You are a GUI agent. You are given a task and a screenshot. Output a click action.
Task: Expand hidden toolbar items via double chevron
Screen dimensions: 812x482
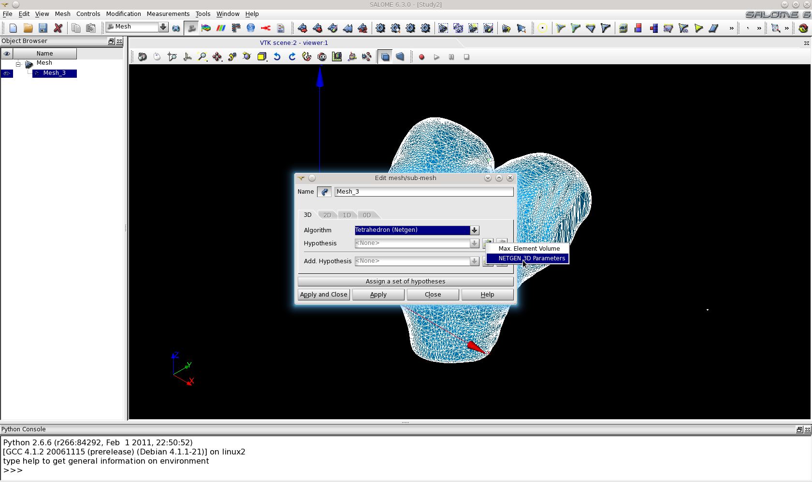[731, 28]
